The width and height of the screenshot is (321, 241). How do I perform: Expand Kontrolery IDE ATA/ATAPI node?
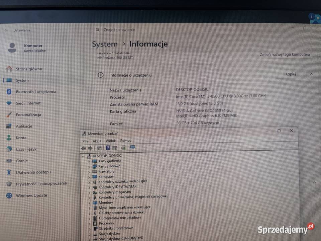click(89, 187)
